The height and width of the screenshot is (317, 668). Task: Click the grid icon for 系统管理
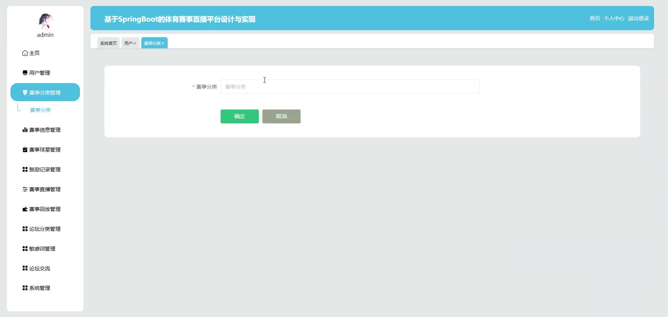(x=25, y=288)
